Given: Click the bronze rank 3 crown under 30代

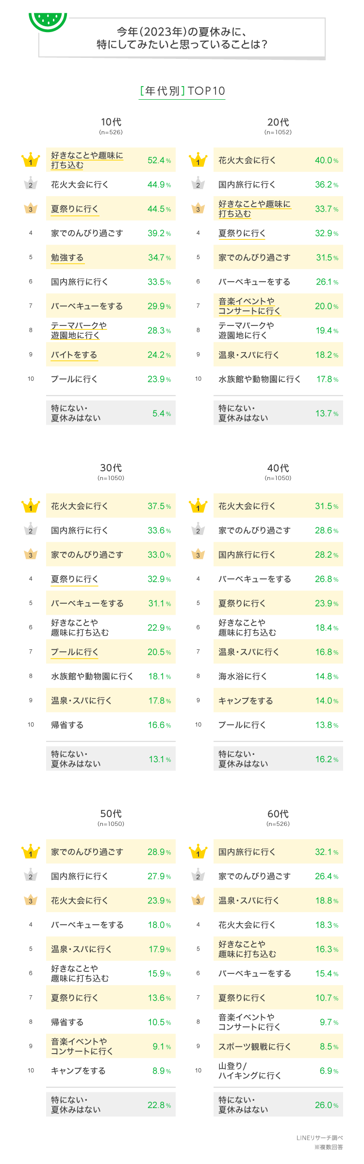Looking at the screenshot, I should click(31, 555).
